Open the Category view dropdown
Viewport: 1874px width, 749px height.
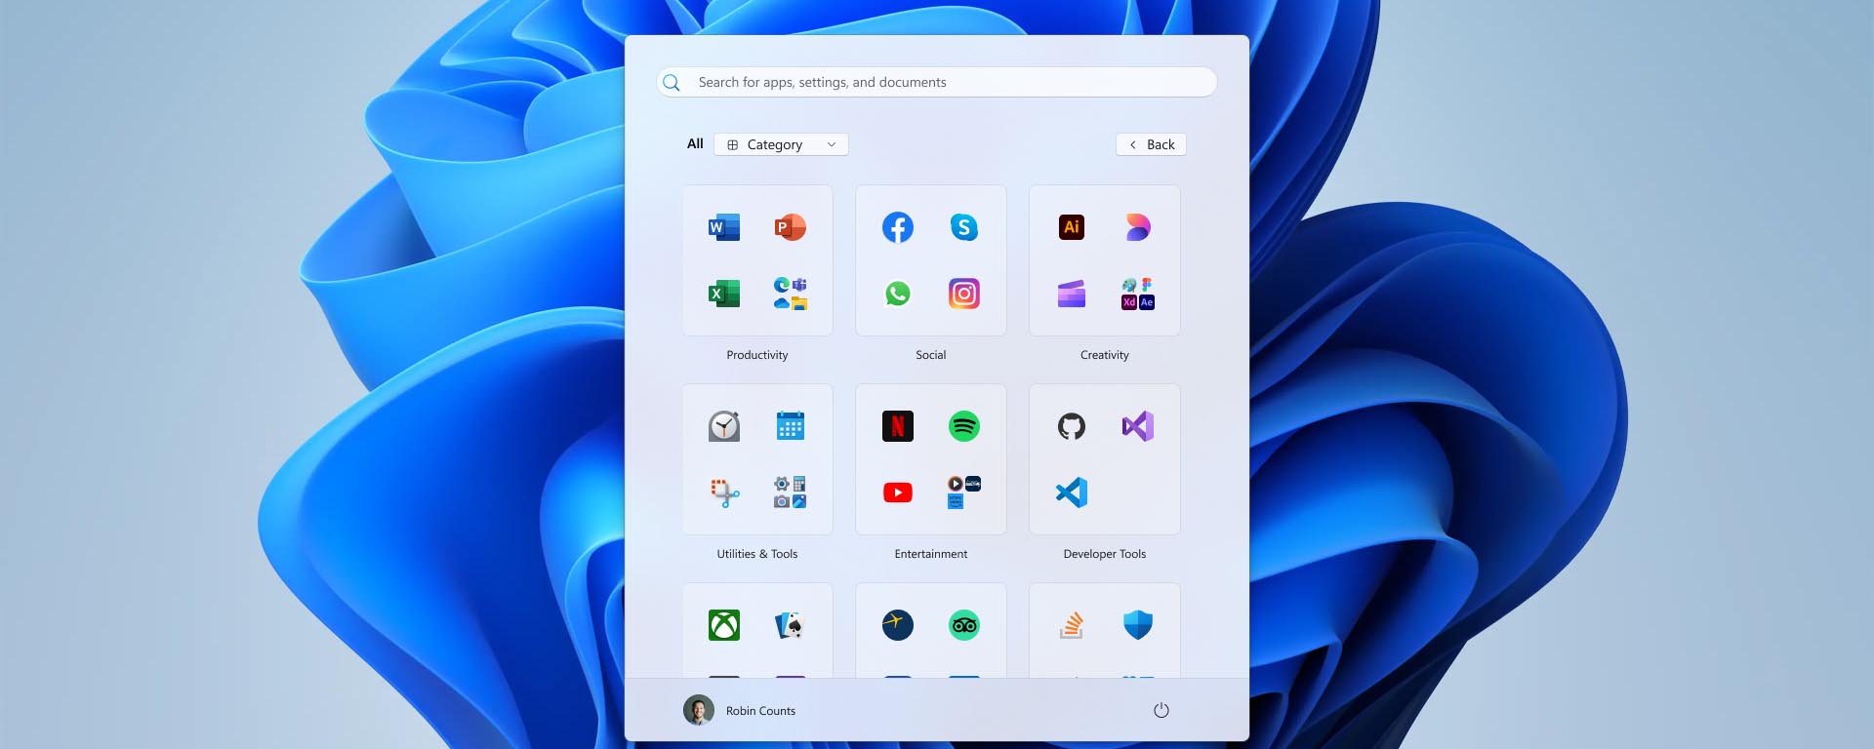pos(781,144)
